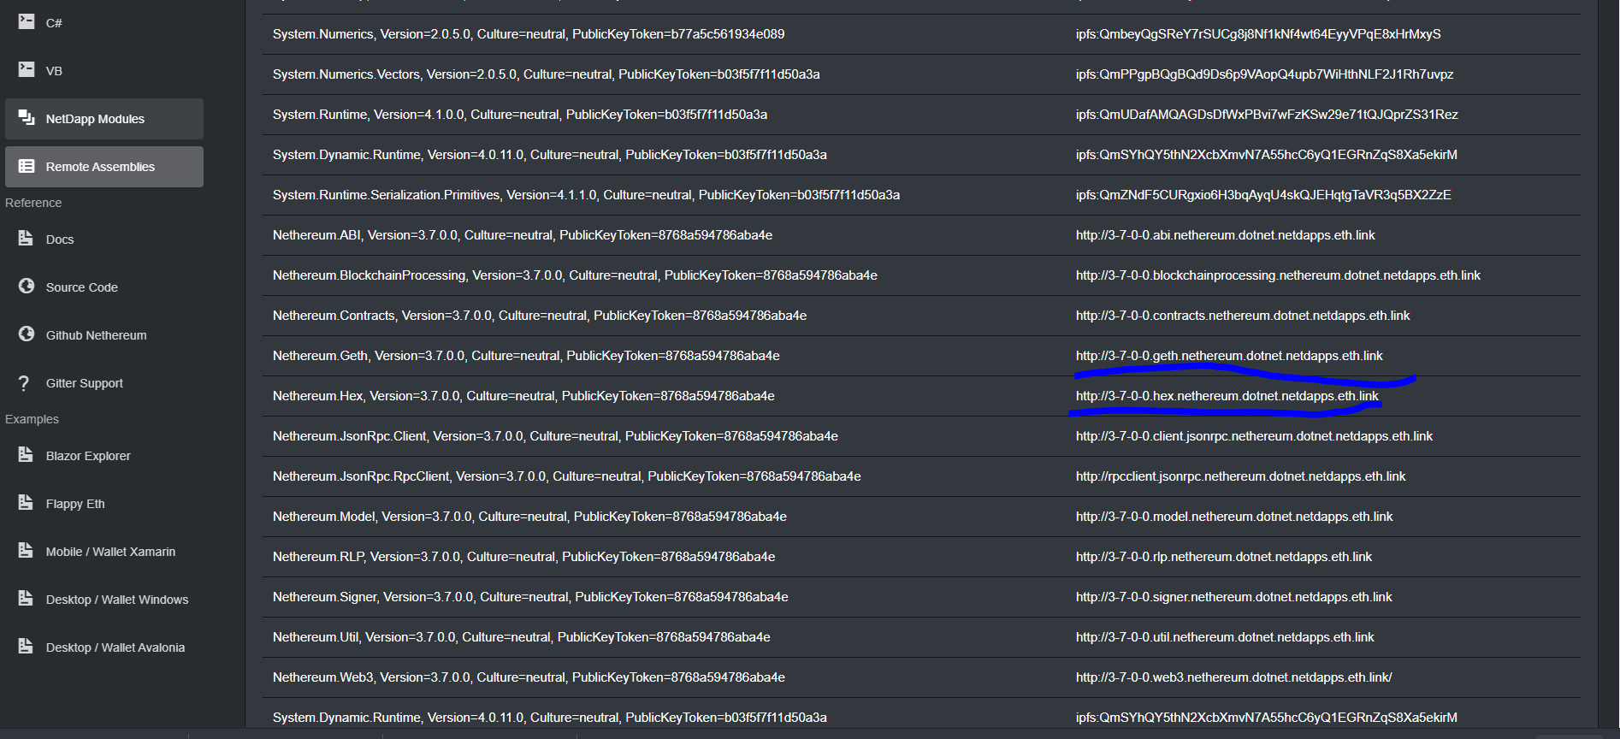
Task: Click the Flappy Eth document icon
Action: pos(27,502)
